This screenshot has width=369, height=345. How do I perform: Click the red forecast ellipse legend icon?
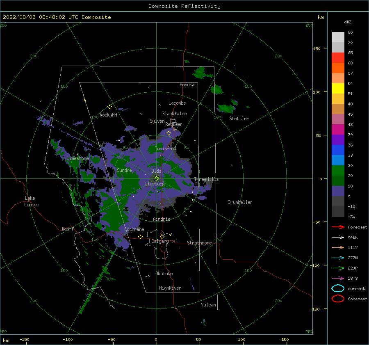coord(338,299)
